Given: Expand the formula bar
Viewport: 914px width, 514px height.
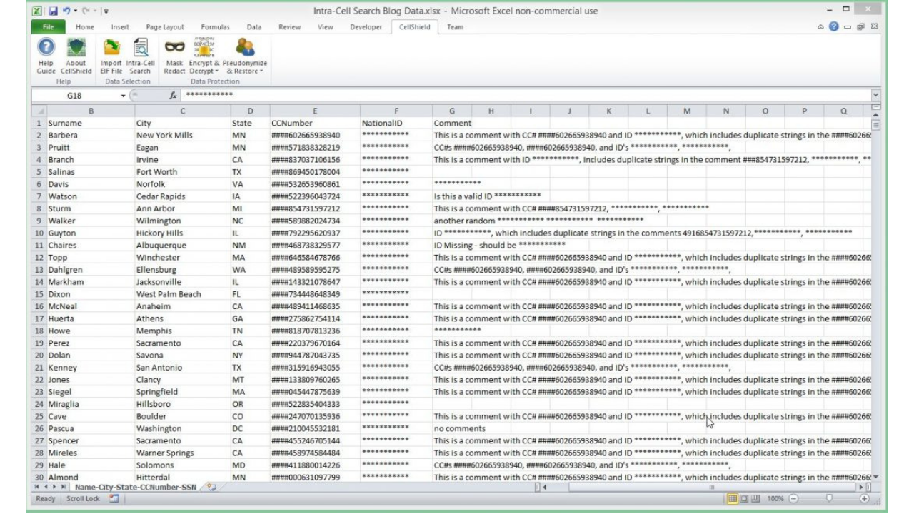Looking at the screenshot, I should pos(875,94).
